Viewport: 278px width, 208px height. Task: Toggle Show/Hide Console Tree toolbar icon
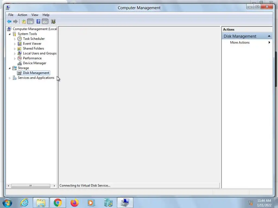(30, 22)
